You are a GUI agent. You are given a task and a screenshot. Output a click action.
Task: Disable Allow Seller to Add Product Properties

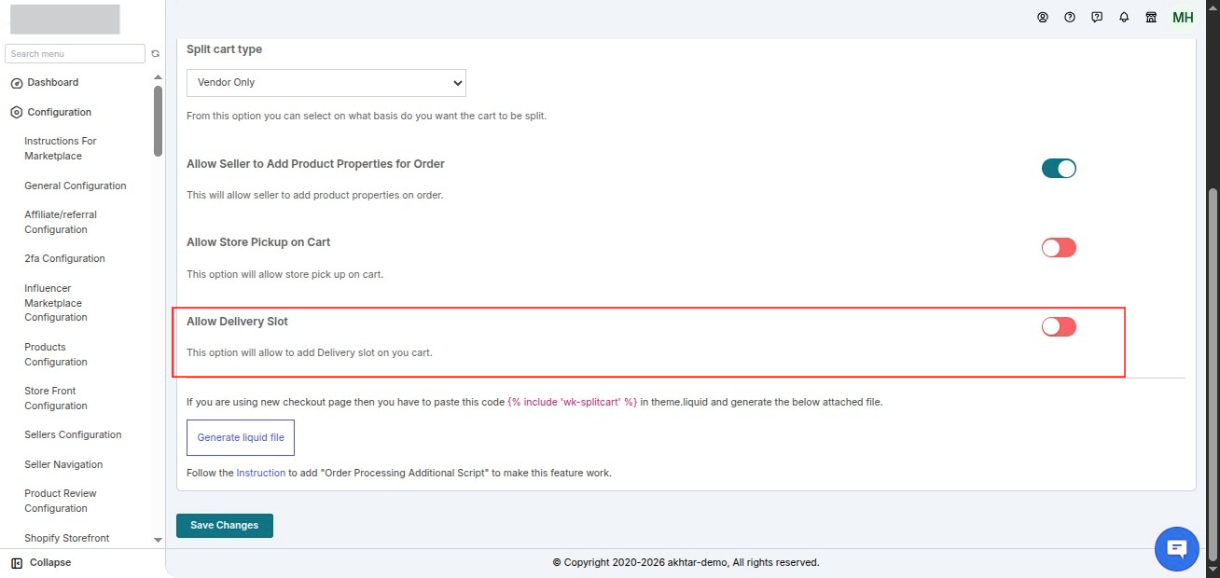[x=1059, y=169]
